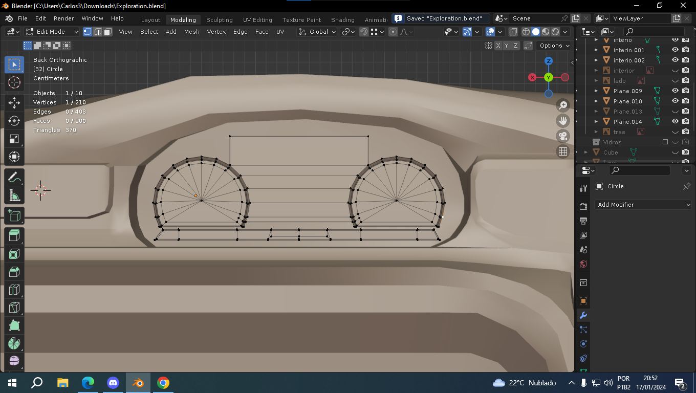
Task: Switch to face select mode
Action: 108,32
